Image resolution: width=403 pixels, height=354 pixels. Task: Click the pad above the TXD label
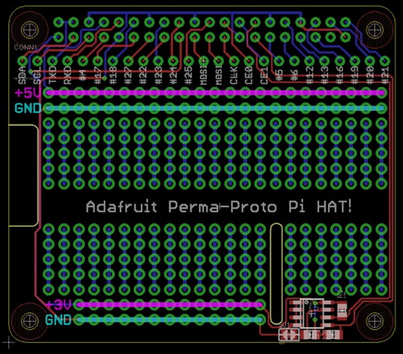(x=52, y=61)
